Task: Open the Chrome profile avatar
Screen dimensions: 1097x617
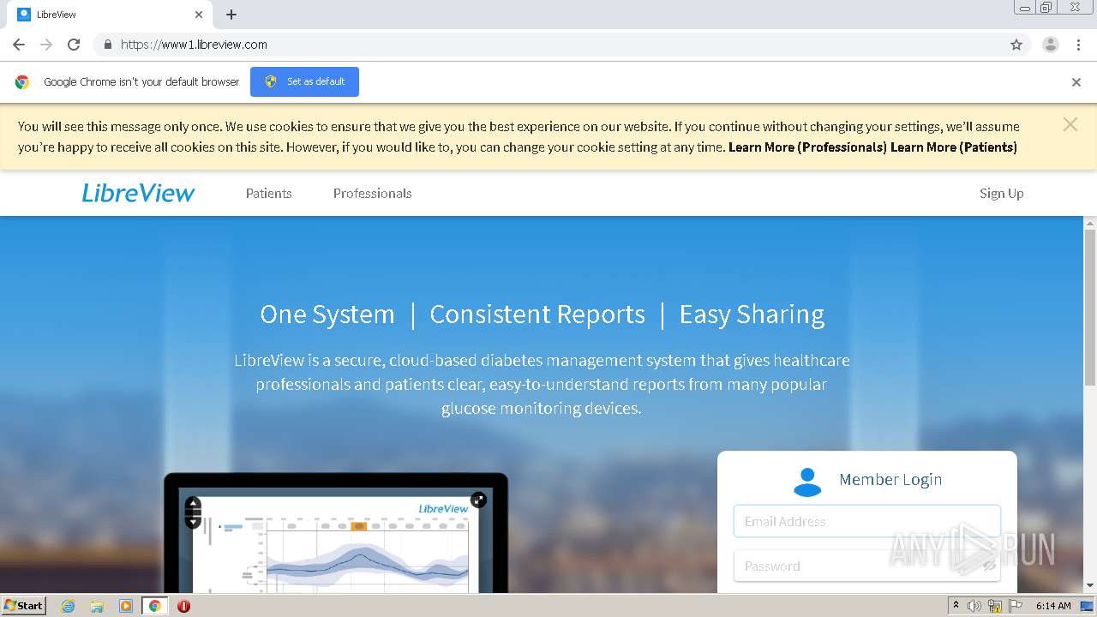Action: click(1051, 45)
